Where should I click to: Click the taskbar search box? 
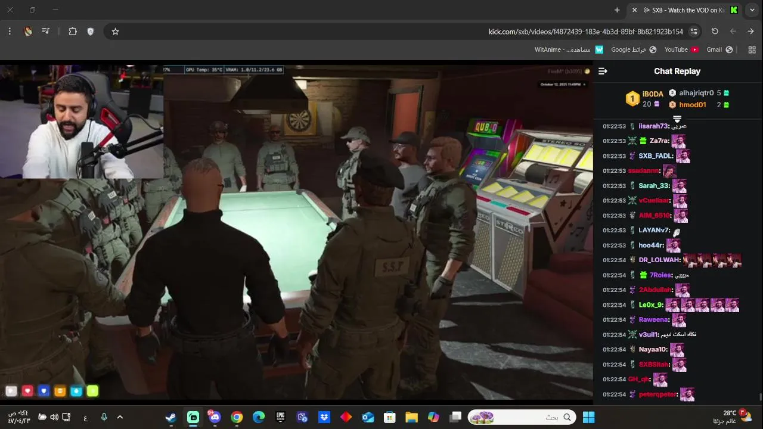[523, 417]
